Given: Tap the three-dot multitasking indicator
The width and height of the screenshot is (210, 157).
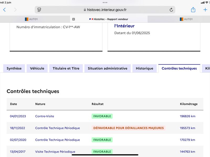Looking at the screenshot, I should tap(105, 3).
